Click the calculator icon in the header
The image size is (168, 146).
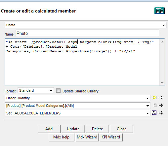[159, 11]
